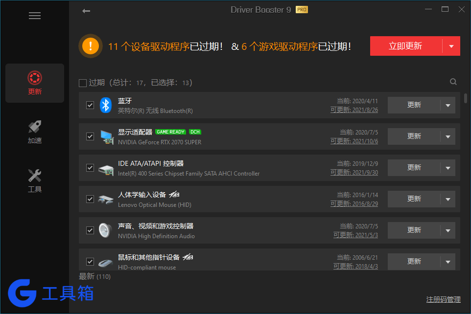This screenshot has width=471, height=314.
Task: Open the 更新 section in the sidebar
Action: point(35,83)
